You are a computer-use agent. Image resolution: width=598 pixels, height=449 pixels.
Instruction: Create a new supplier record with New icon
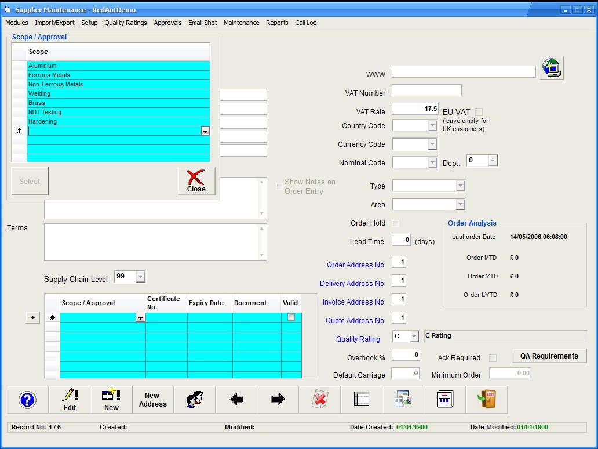point(111,400)
